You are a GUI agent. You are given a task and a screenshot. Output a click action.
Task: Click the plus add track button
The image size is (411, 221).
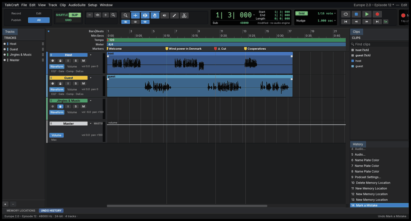5,204
